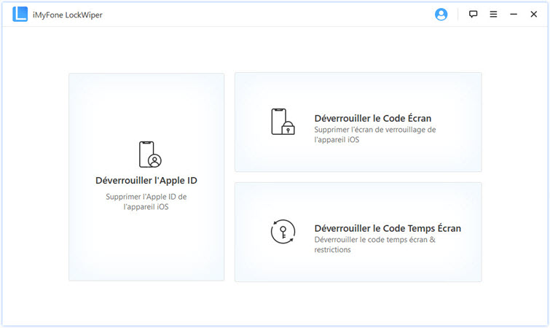
Task: Click the phone with user icon
Action: [150, 155]
